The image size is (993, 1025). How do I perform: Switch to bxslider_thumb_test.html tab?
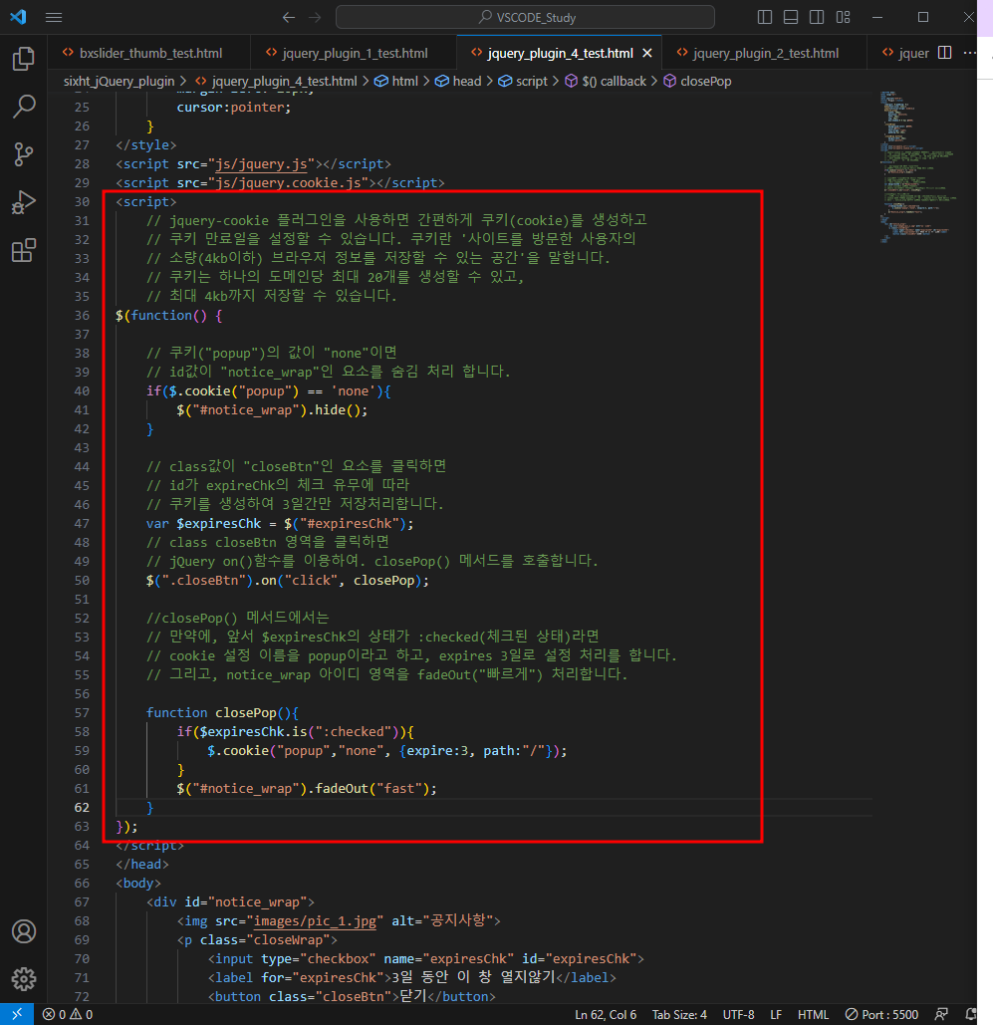149,53
